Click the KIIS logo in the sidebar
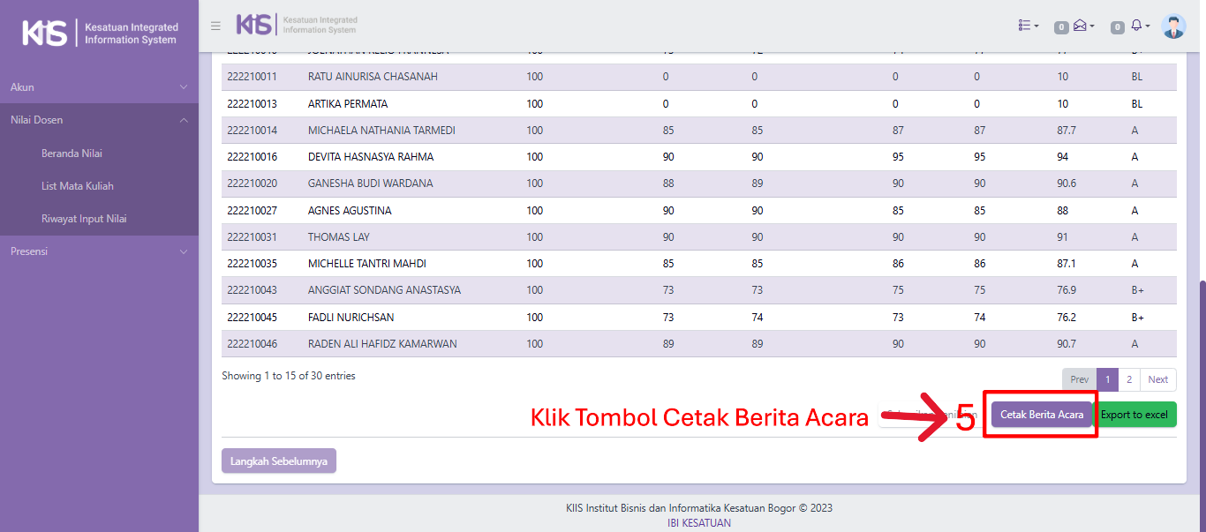This screenshot has width=1206, height=532. click(99, 34)
